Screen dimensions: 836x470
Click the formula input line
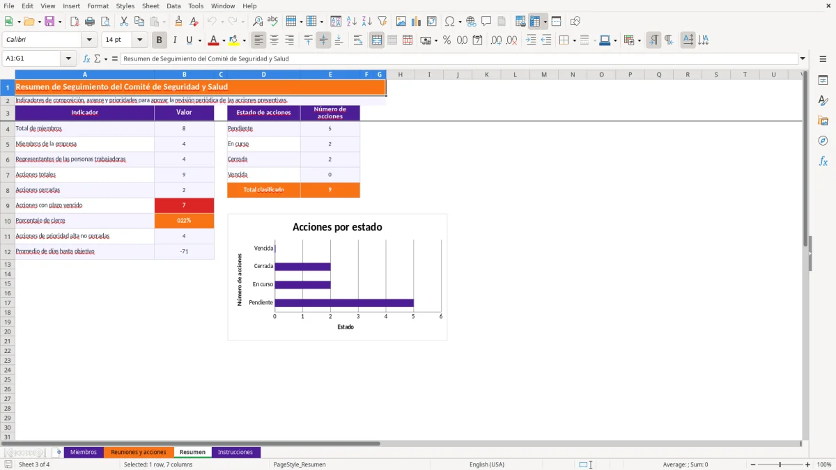(459, 58)
